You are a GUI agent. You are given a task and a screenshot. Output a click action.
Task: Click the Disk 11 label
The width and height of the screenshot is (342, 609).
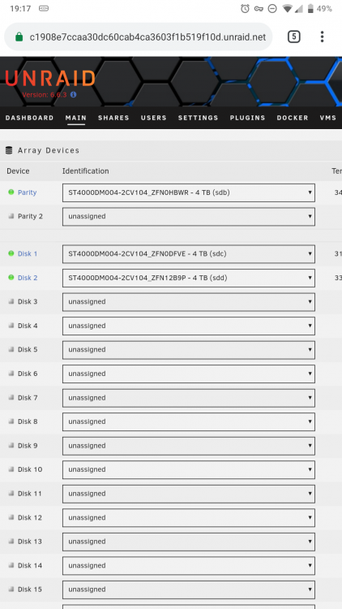pyautogui.click(x=29, y=494)
